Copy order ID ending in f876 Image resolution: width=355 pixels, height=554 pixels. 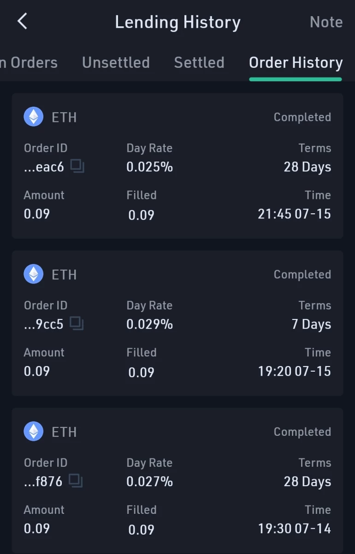(x=76, y=481)
